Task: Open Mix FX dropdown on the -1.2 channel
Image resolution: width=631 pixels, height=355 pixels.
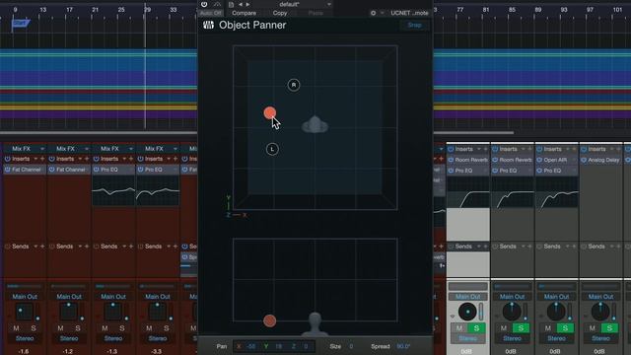Action: click(x=87, y=149)
